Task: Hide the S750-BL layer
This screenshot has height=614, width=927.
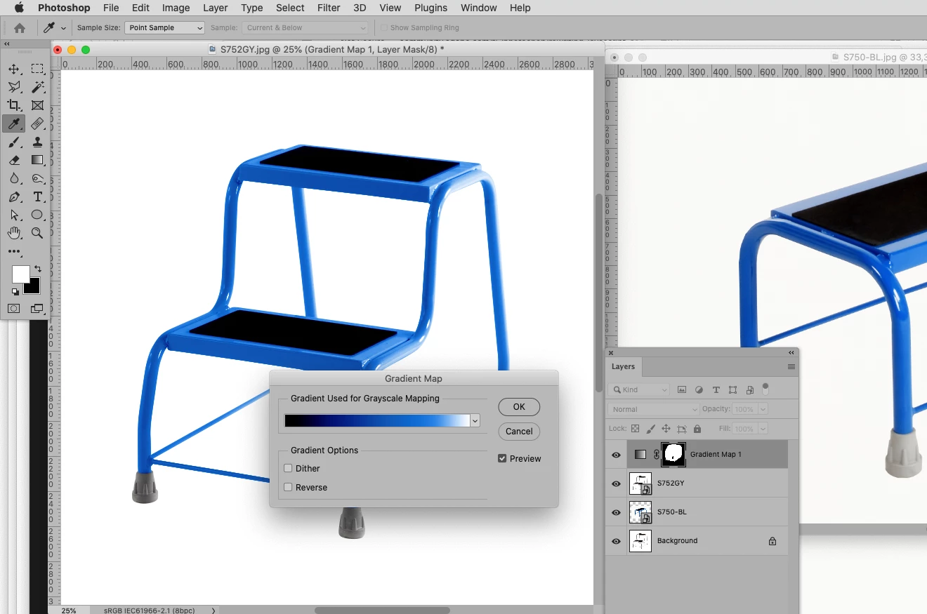Action: [616, 512]
